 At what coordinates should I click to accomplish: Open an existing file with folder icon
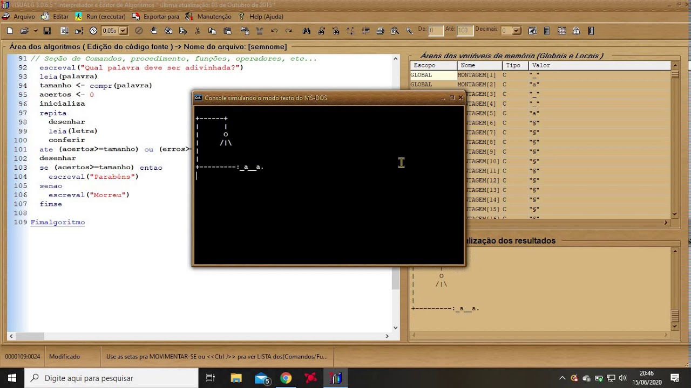(x=24, y=31)
